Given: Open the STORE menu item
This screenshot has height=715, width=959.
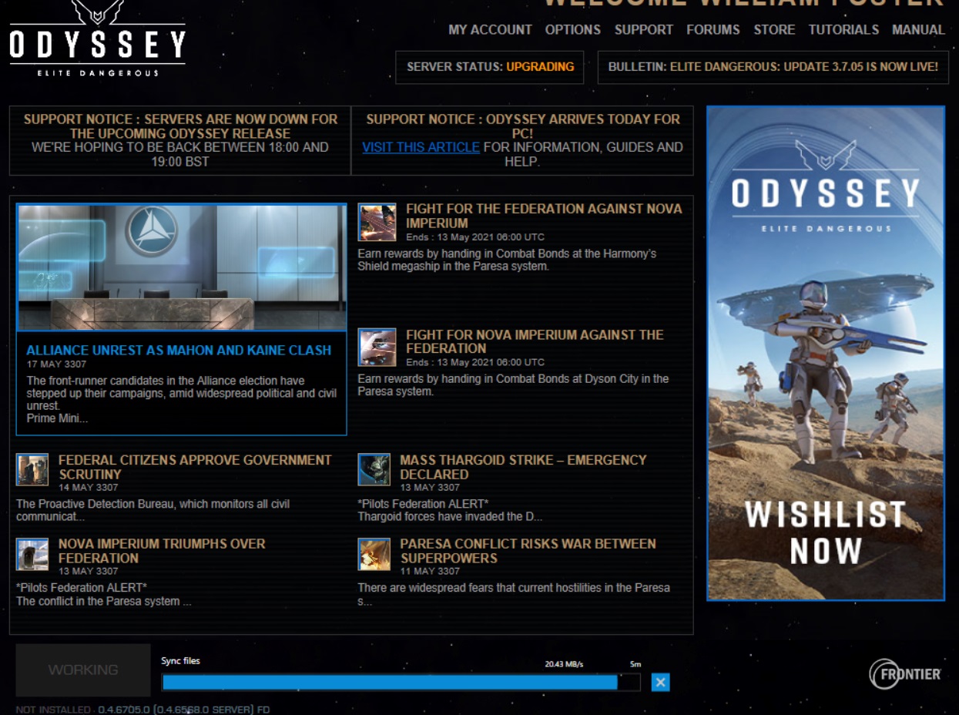Looking at the screenshot, I should point(774,30).
